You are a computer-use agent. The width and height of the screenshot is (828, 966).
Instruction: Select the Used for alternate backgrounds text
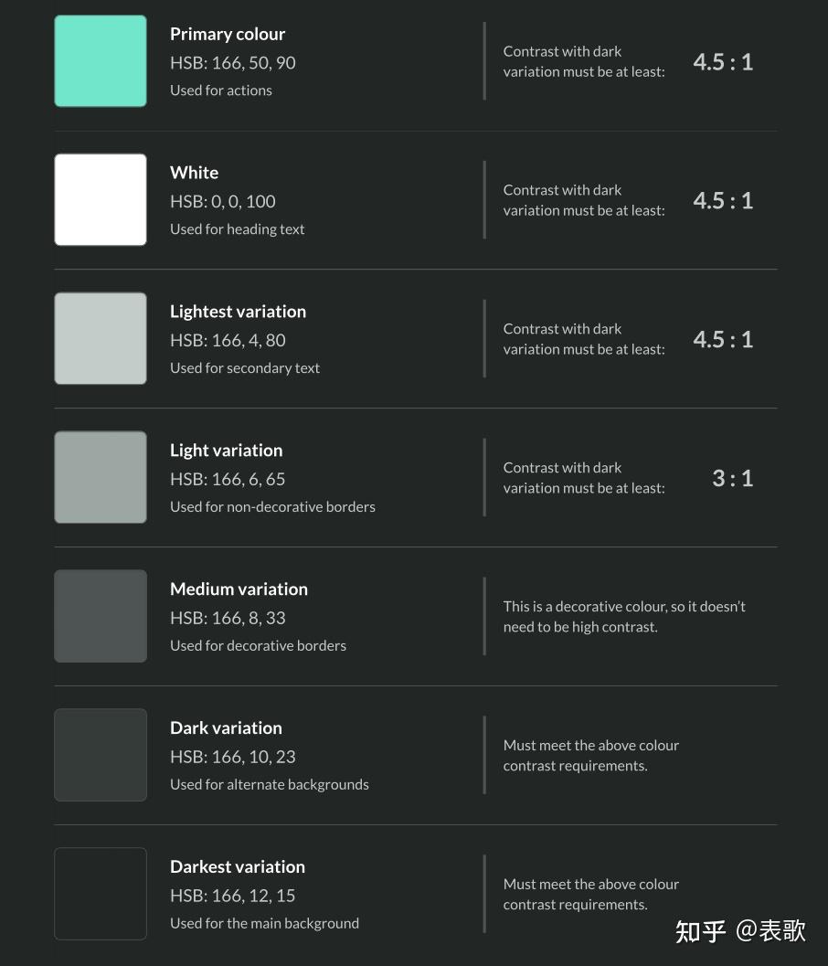click(270, 784)
